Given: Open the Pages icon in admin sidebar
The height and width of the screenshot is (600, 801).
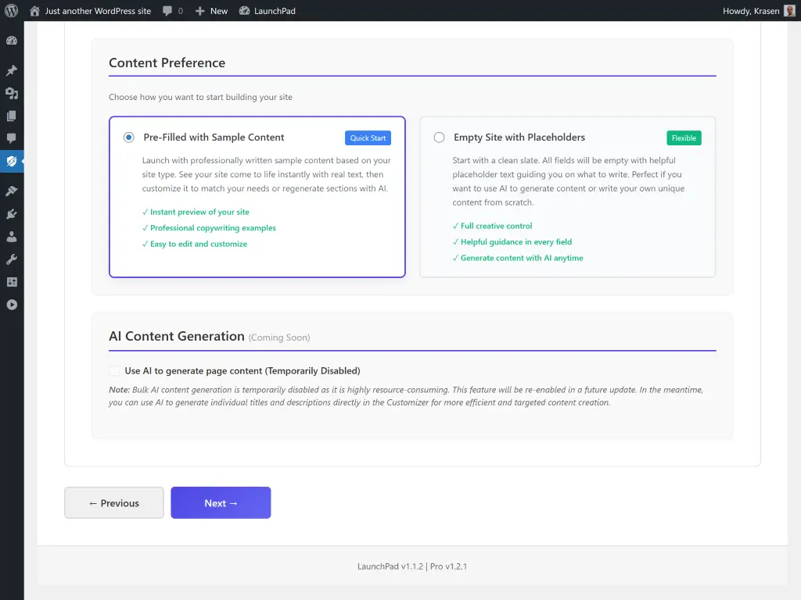Looking at the screenshot, I should click(x=12, y=116).
